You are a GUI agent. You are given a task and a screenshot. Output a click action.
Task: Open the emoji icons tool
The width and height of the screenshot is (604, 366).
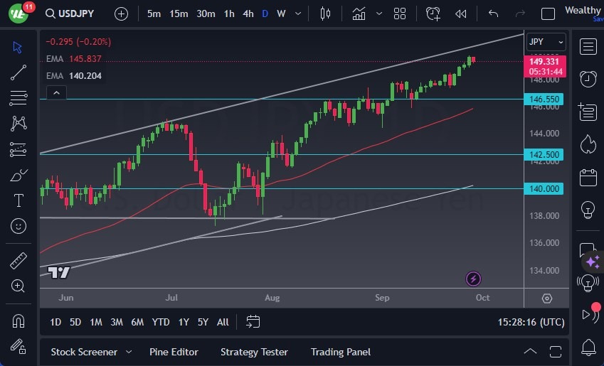[18, 226]
